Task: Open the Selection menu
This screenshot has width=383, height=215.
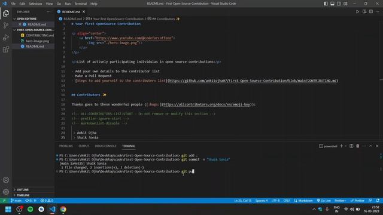Action: tap(35, 4)
